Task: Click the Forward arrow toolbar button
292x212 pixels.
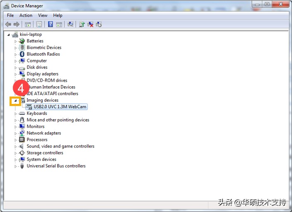Action: coord(17,24)
